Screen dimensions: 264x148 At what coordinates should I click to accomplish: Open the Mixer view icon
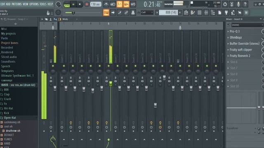(206, 12)
